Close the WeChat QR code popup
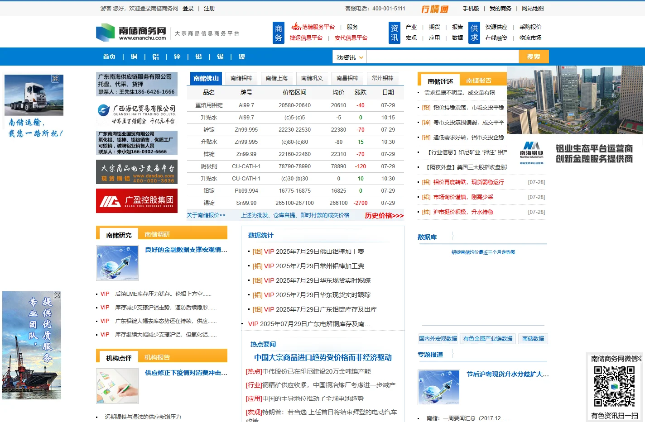645x422 pixels. 639,359
